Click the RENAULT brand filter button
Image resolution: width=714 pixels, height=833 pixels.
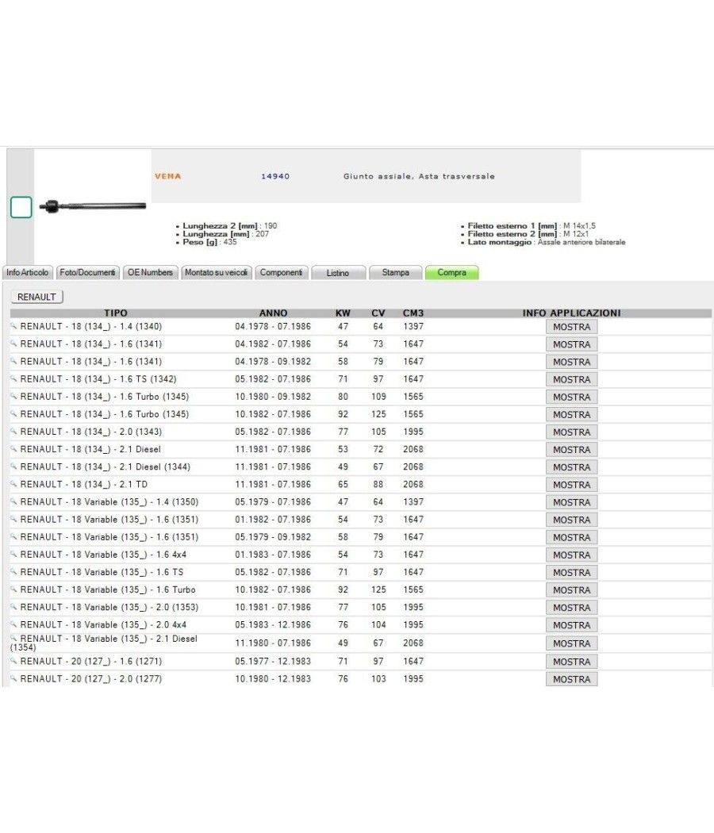pyautogui.click(x=36, y=297)
